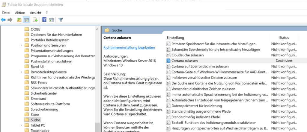Click the 'Deaktiviert' status of Cortana zulassen
The height and width of the screenshot is (132, 307).
pos(284,61)
